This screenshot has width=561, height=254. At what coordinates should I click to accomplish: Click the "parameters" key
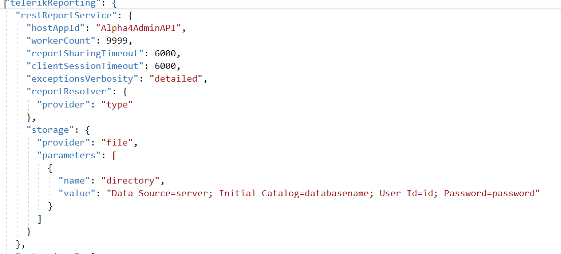click(70, 156)
